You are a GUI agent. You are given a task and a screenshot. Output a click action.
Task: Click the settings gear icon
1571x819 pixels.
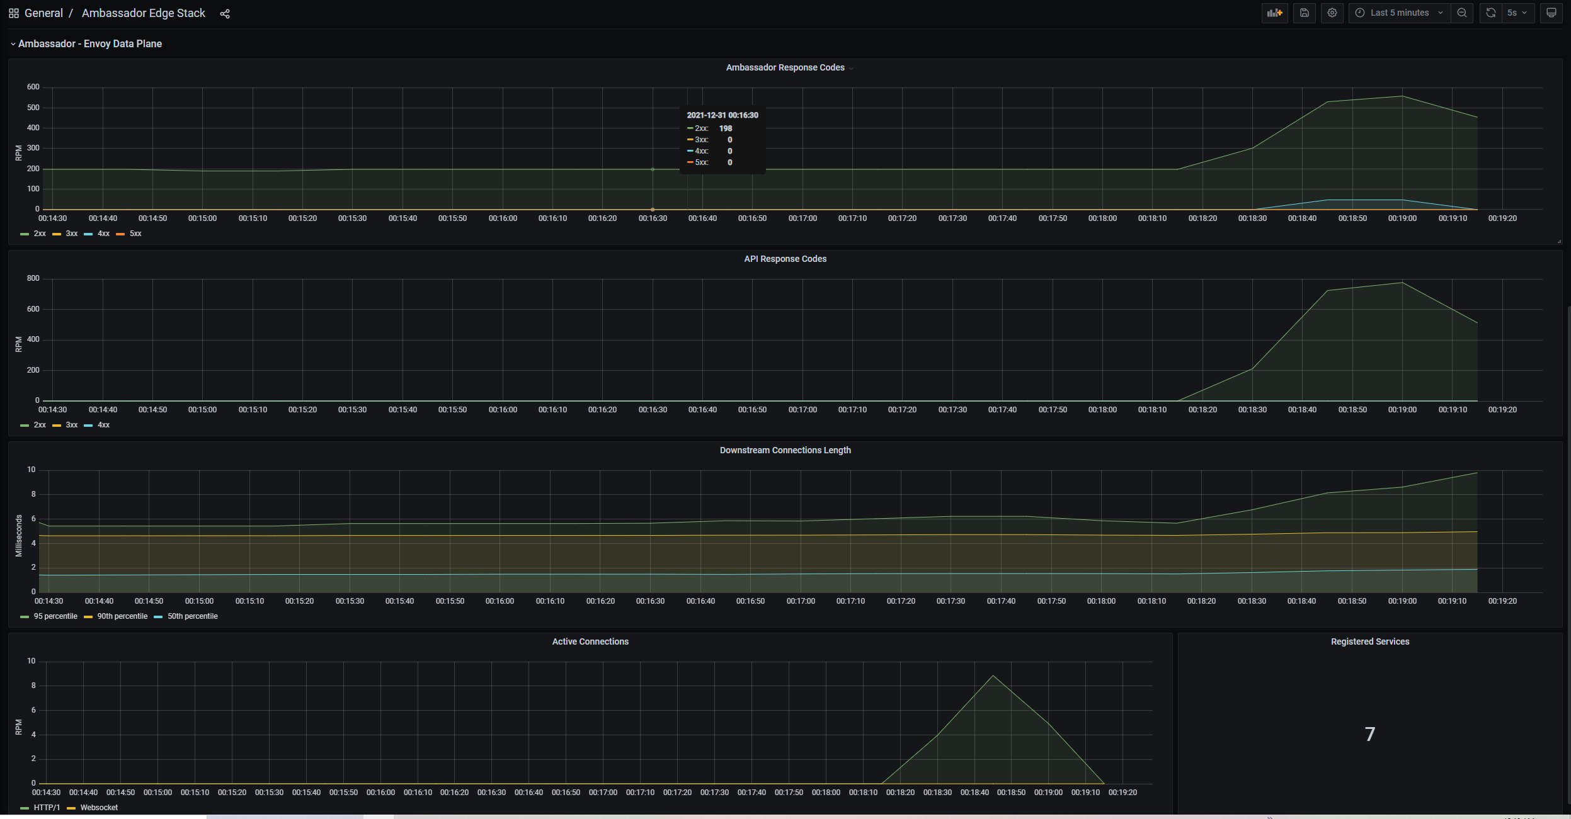click(1332, 13)
